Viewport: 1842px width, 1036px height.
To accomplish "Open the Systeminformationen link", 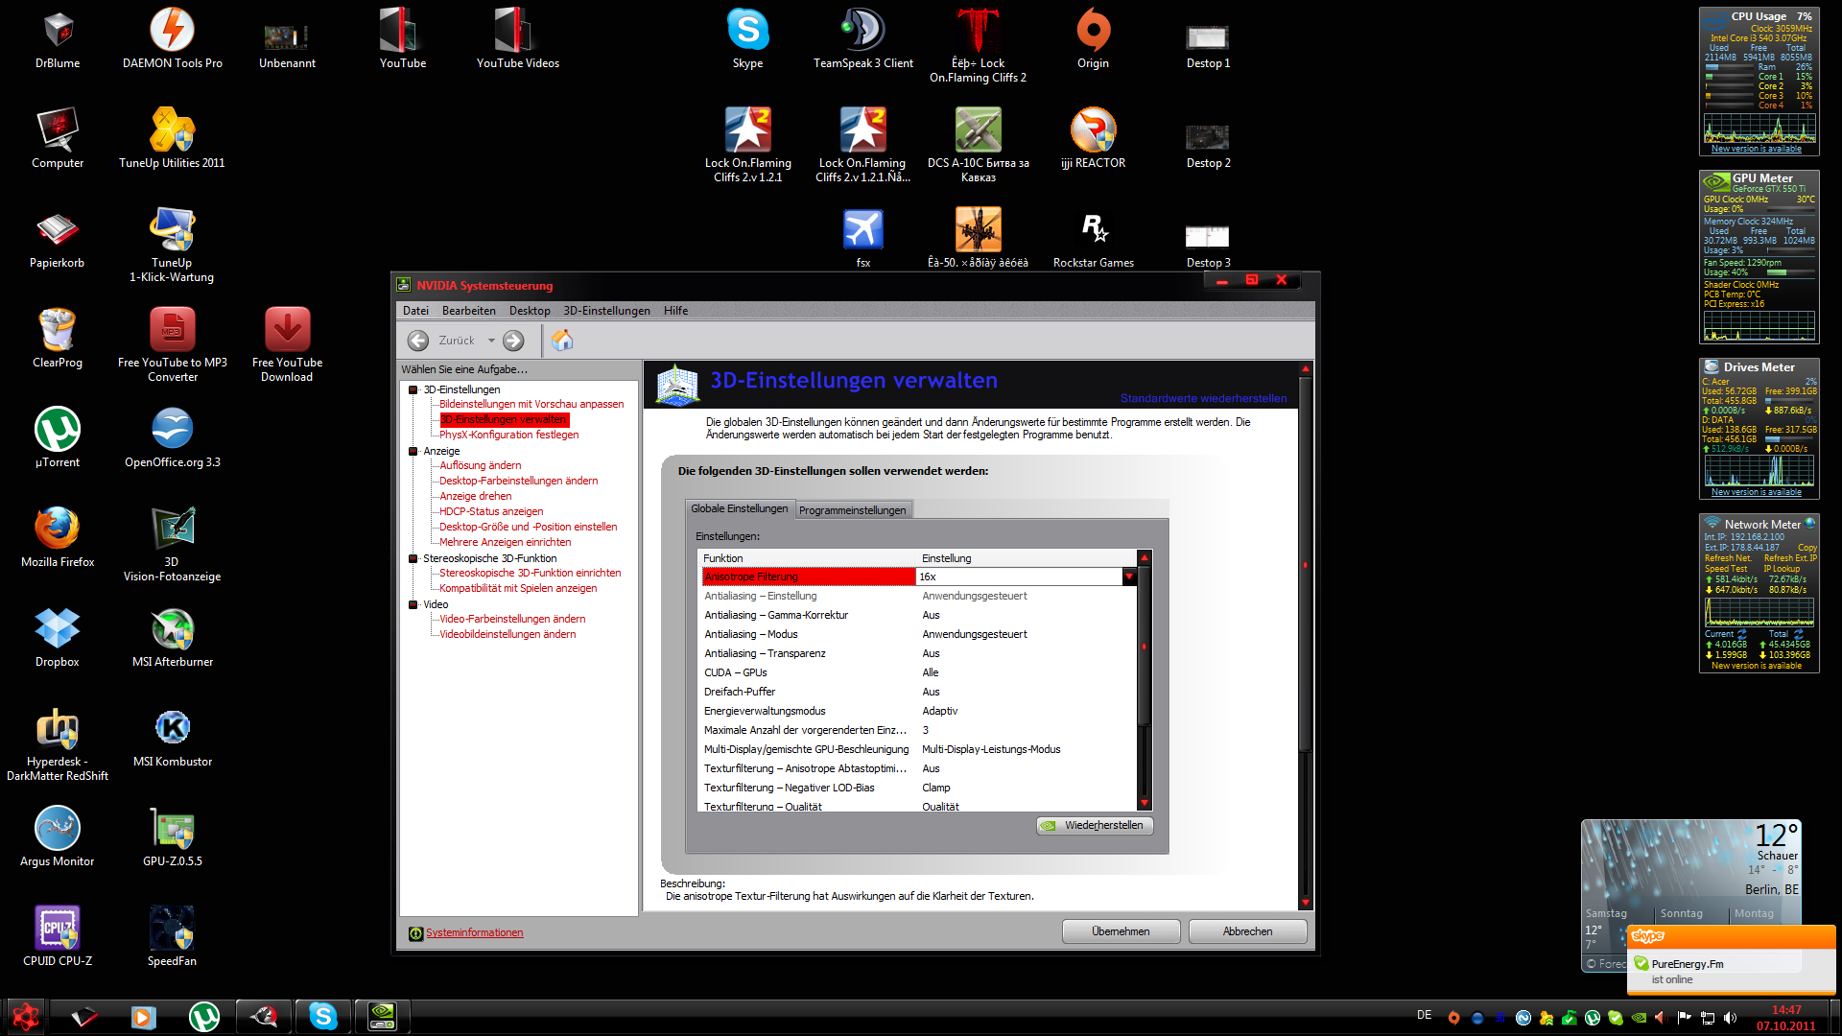I will (x=474, y=932).
